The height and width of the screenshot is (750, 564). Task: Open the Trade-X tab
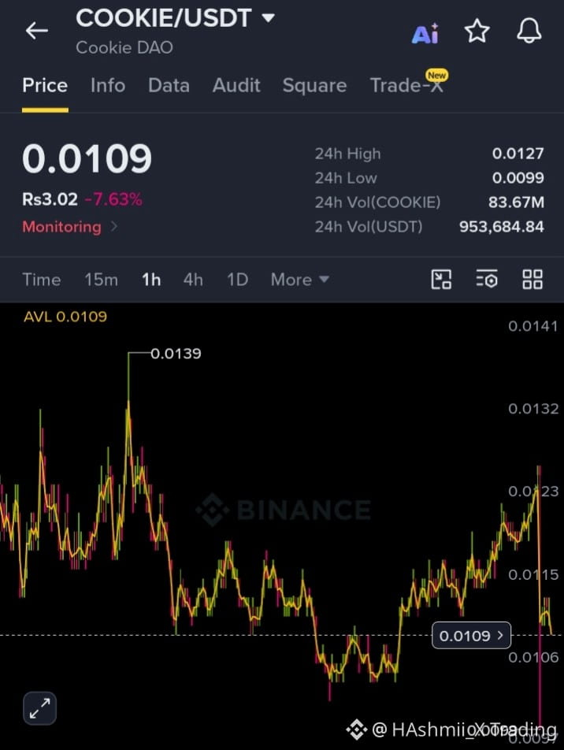(x=406, y=86)
